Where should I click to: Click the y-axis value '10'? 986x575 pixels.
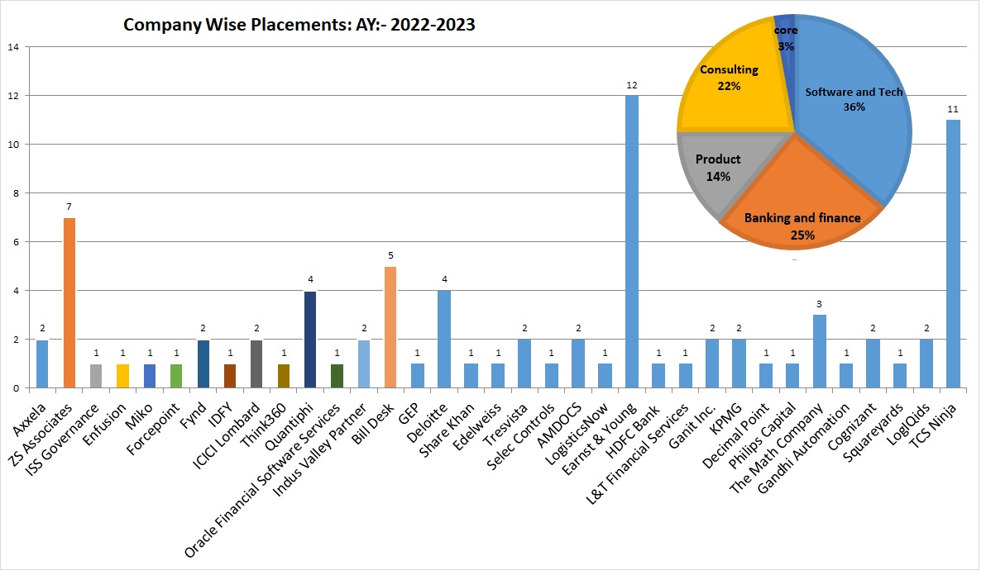click(14, 145)
